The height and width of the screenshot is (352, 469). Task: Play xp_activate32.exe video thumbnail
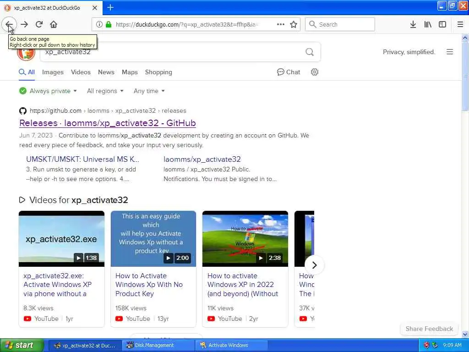[x=62, y=238]
